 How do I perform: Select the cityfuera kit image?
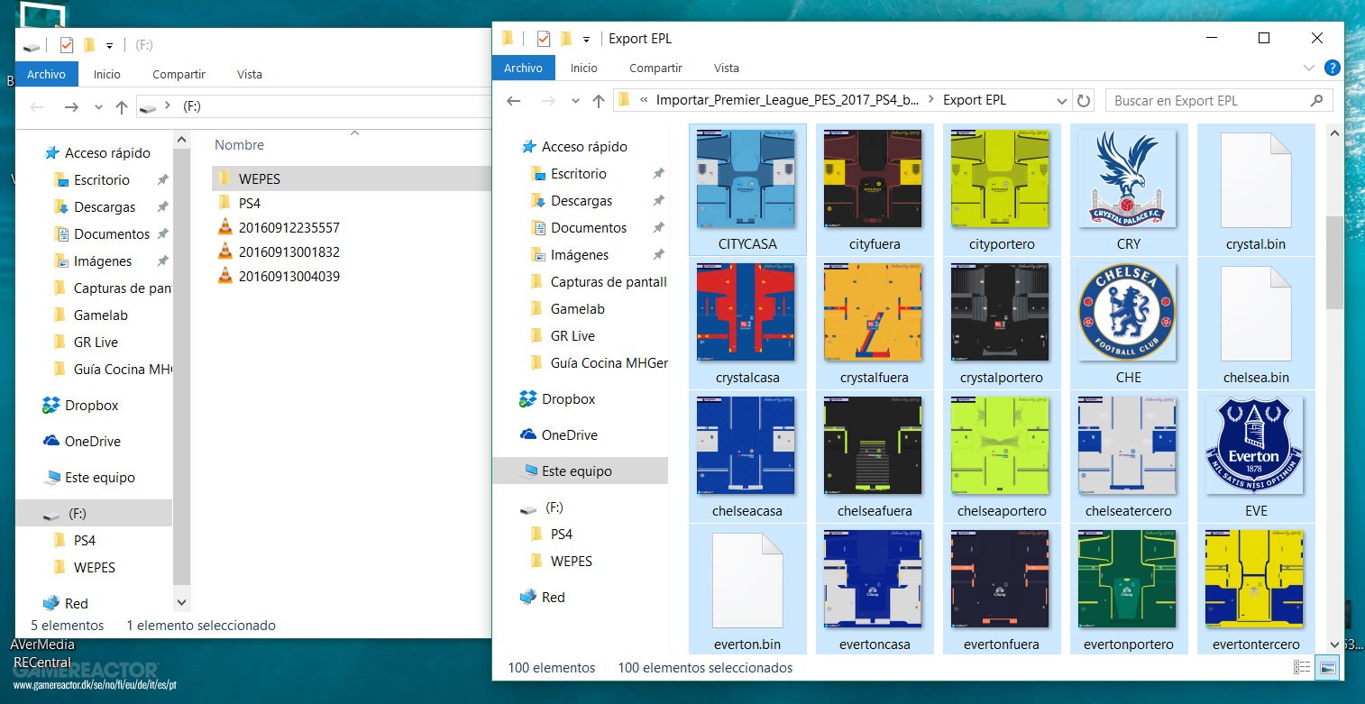(873, 179)
